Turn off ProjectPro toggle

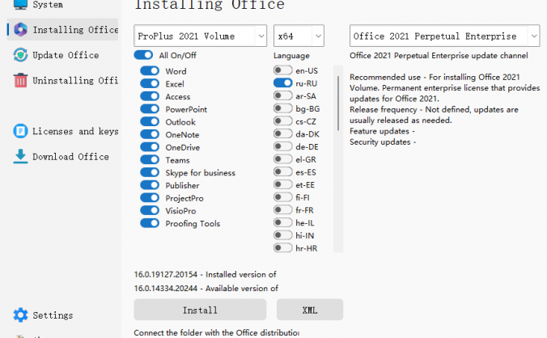150,197
